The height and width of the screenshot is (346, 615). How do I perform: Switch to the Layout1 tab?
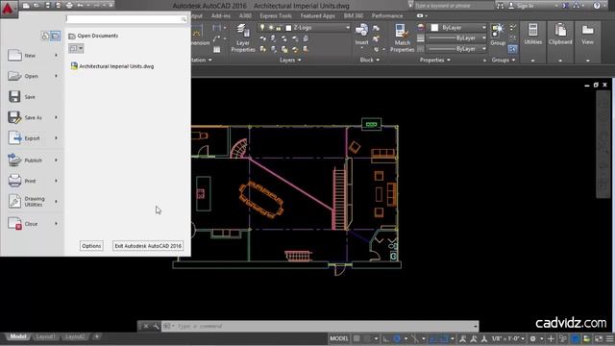tap(45, 336)
